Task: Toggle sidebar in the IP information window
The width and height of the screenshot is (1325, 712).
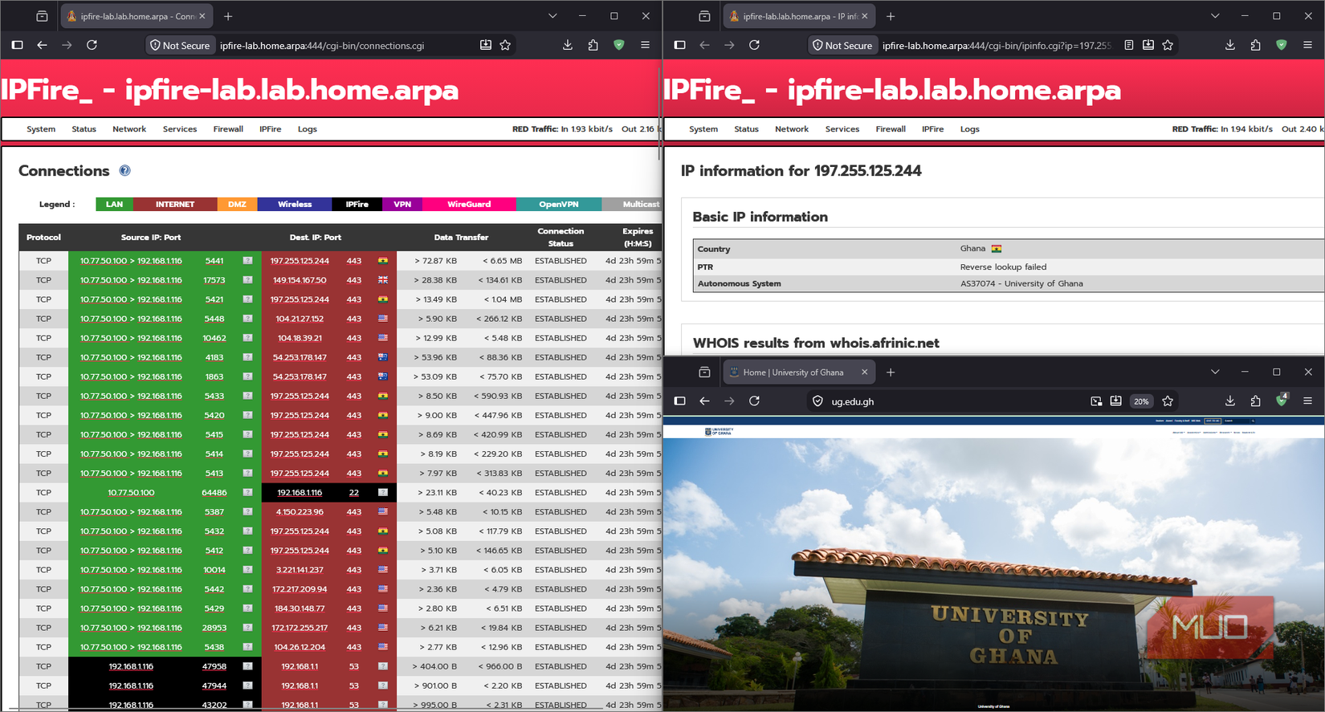Action: [x=679, y=45]
